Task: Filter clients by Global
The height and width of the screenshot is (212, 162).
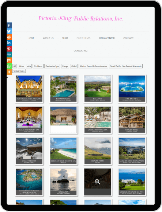Action: 74,66
